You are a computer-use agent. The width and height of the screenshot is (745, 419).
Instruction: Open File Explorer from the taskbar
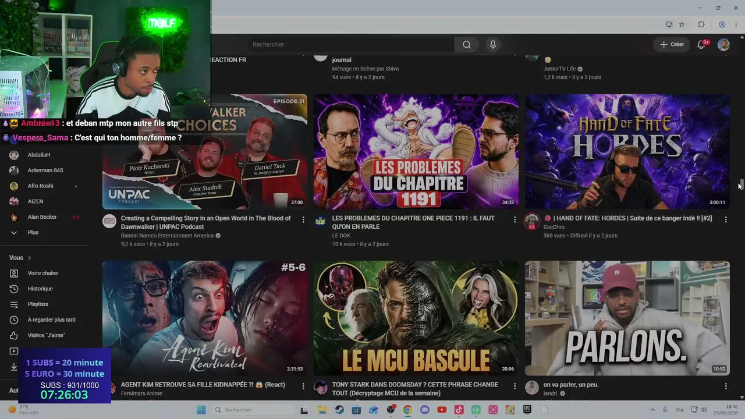[322, 410]
